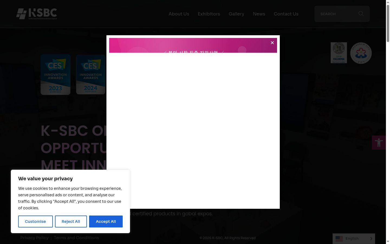
Task: Navigate to Contact Us
Action: pyautogui.click(x=286, y=14)
